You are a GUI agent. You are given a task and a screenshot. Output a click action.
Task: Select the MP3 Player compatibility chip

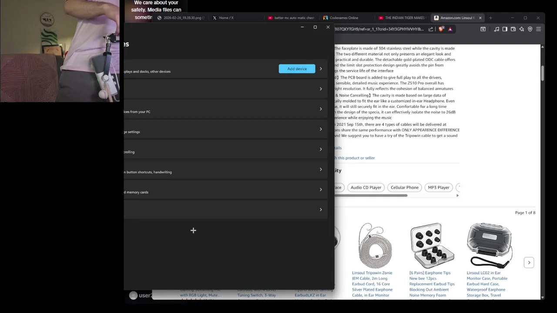pyautogui.click(x=439, y=187)
